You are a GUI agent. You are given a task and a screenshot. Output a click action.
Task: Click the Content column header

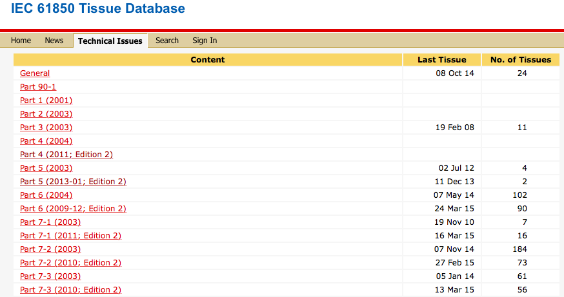point(208,60)
